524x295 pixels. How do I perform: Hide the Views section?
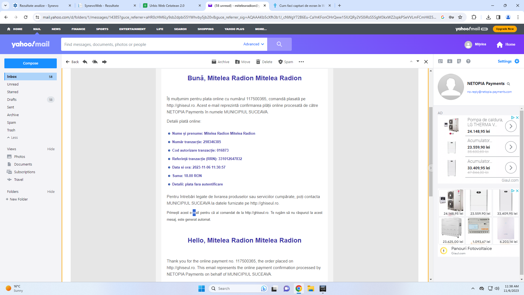pos(51,149)
